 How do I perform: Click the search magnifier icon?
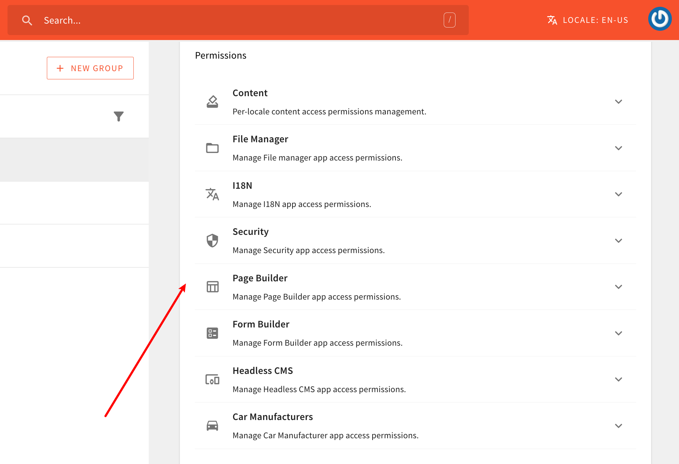pyautogui.click(x=27, y=20)
